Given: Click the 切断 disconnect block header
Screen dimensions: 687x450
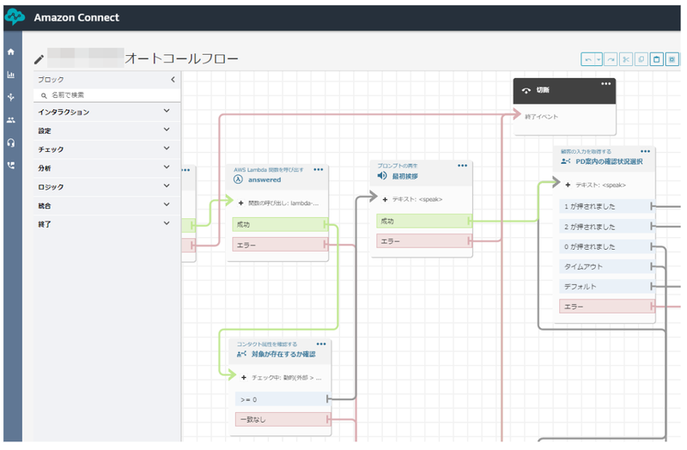Looking at the screenshot, I should (564, 91).
